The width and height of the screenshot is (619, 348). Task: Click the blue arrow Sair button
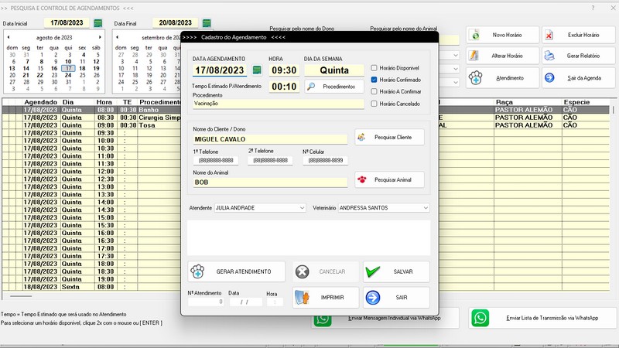click(x=395, y=298)
